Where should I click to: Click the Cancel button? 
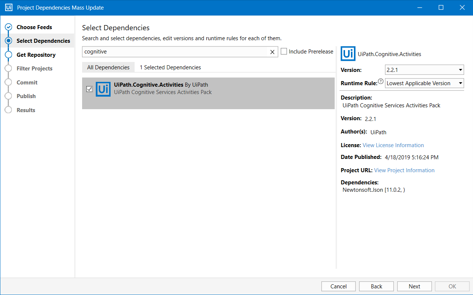pos(338,286)
